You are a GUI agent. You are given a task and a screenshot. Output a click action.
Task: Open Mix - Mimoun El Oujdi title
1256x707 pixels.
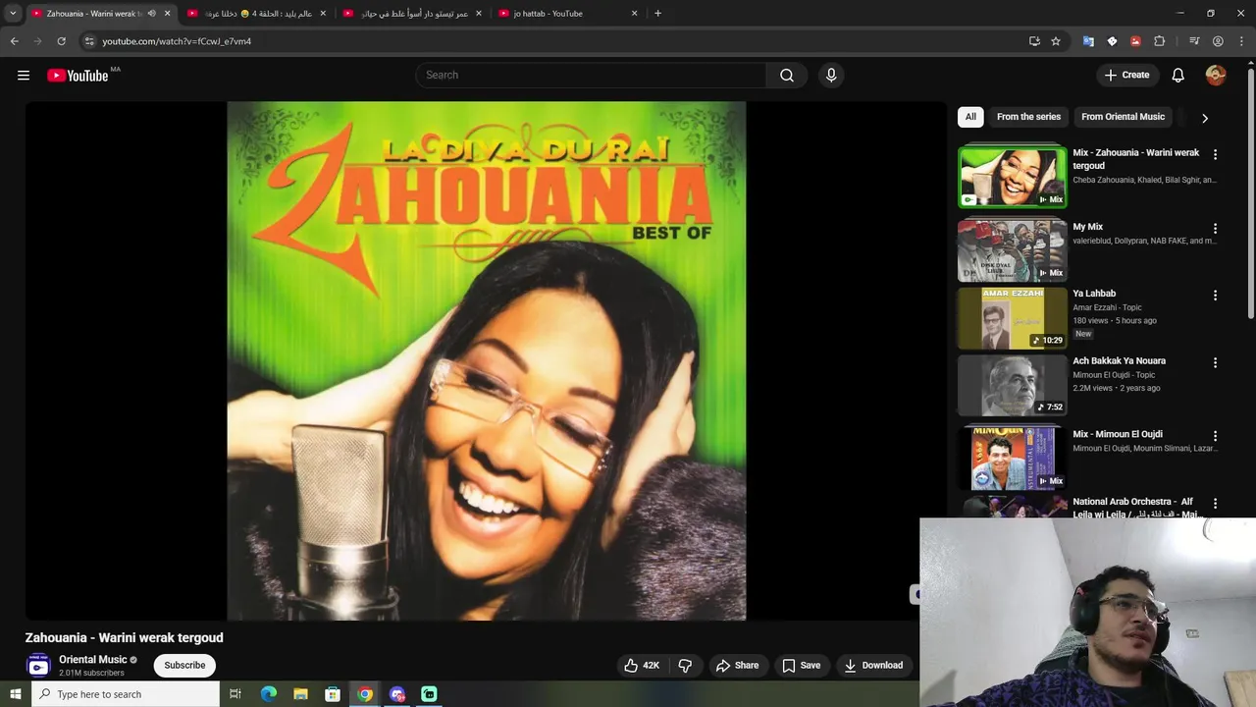coord(1118,434)
